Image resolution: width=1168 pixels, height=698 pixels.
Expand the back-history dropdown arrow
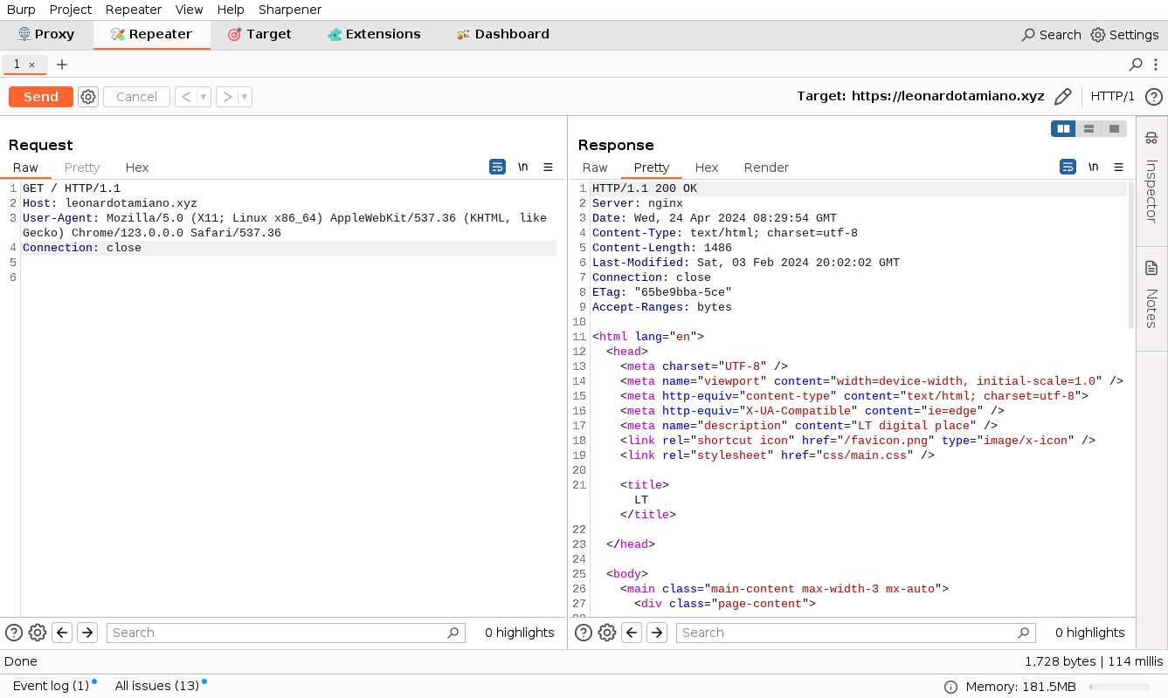point(204,97)
